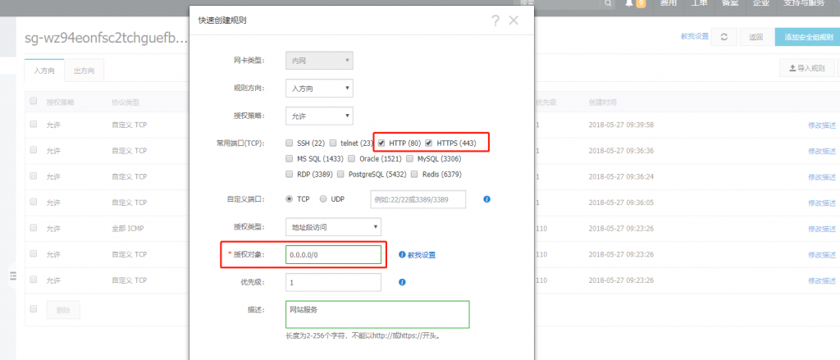Viewport: 840px width, 360px height.
Task: Click the 教我设置 link beside 授权对象
Action: 422,255
